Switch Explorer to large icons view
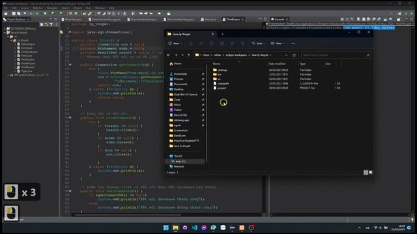This screenshot has width=417, height=234. click(371, 172)
